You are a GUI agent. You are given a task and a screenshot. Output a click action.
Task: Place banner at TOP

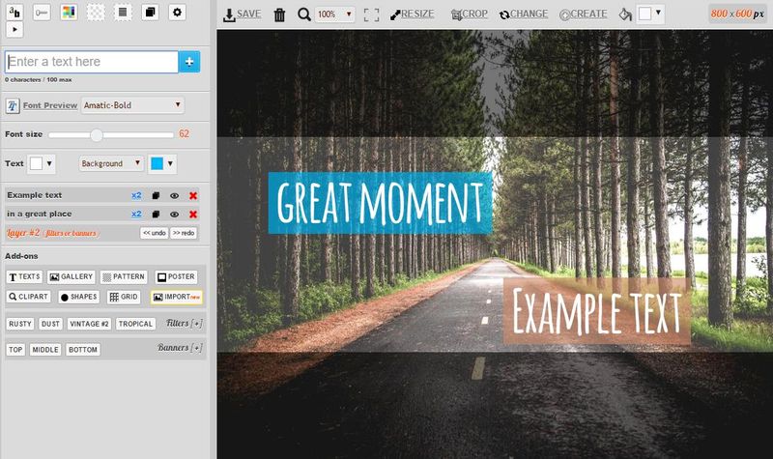point(15,350)
